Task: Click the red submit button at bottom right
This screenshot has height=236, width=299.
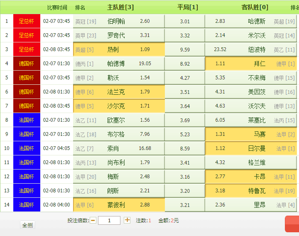Action: click(292, 224)
